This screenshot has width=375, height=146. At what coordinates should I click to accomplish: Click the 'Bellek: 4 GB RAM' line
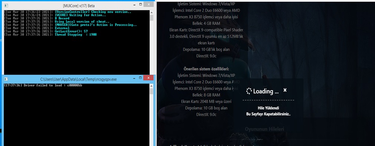(x=206, y=23)
